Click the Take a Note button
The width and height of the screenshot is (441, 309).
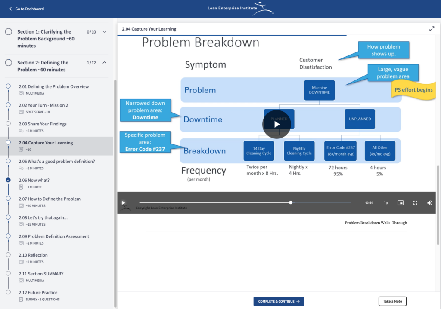[x=392, y=301]
